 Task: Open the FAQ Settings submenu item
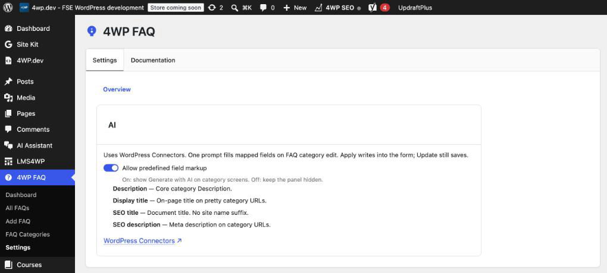18,247
